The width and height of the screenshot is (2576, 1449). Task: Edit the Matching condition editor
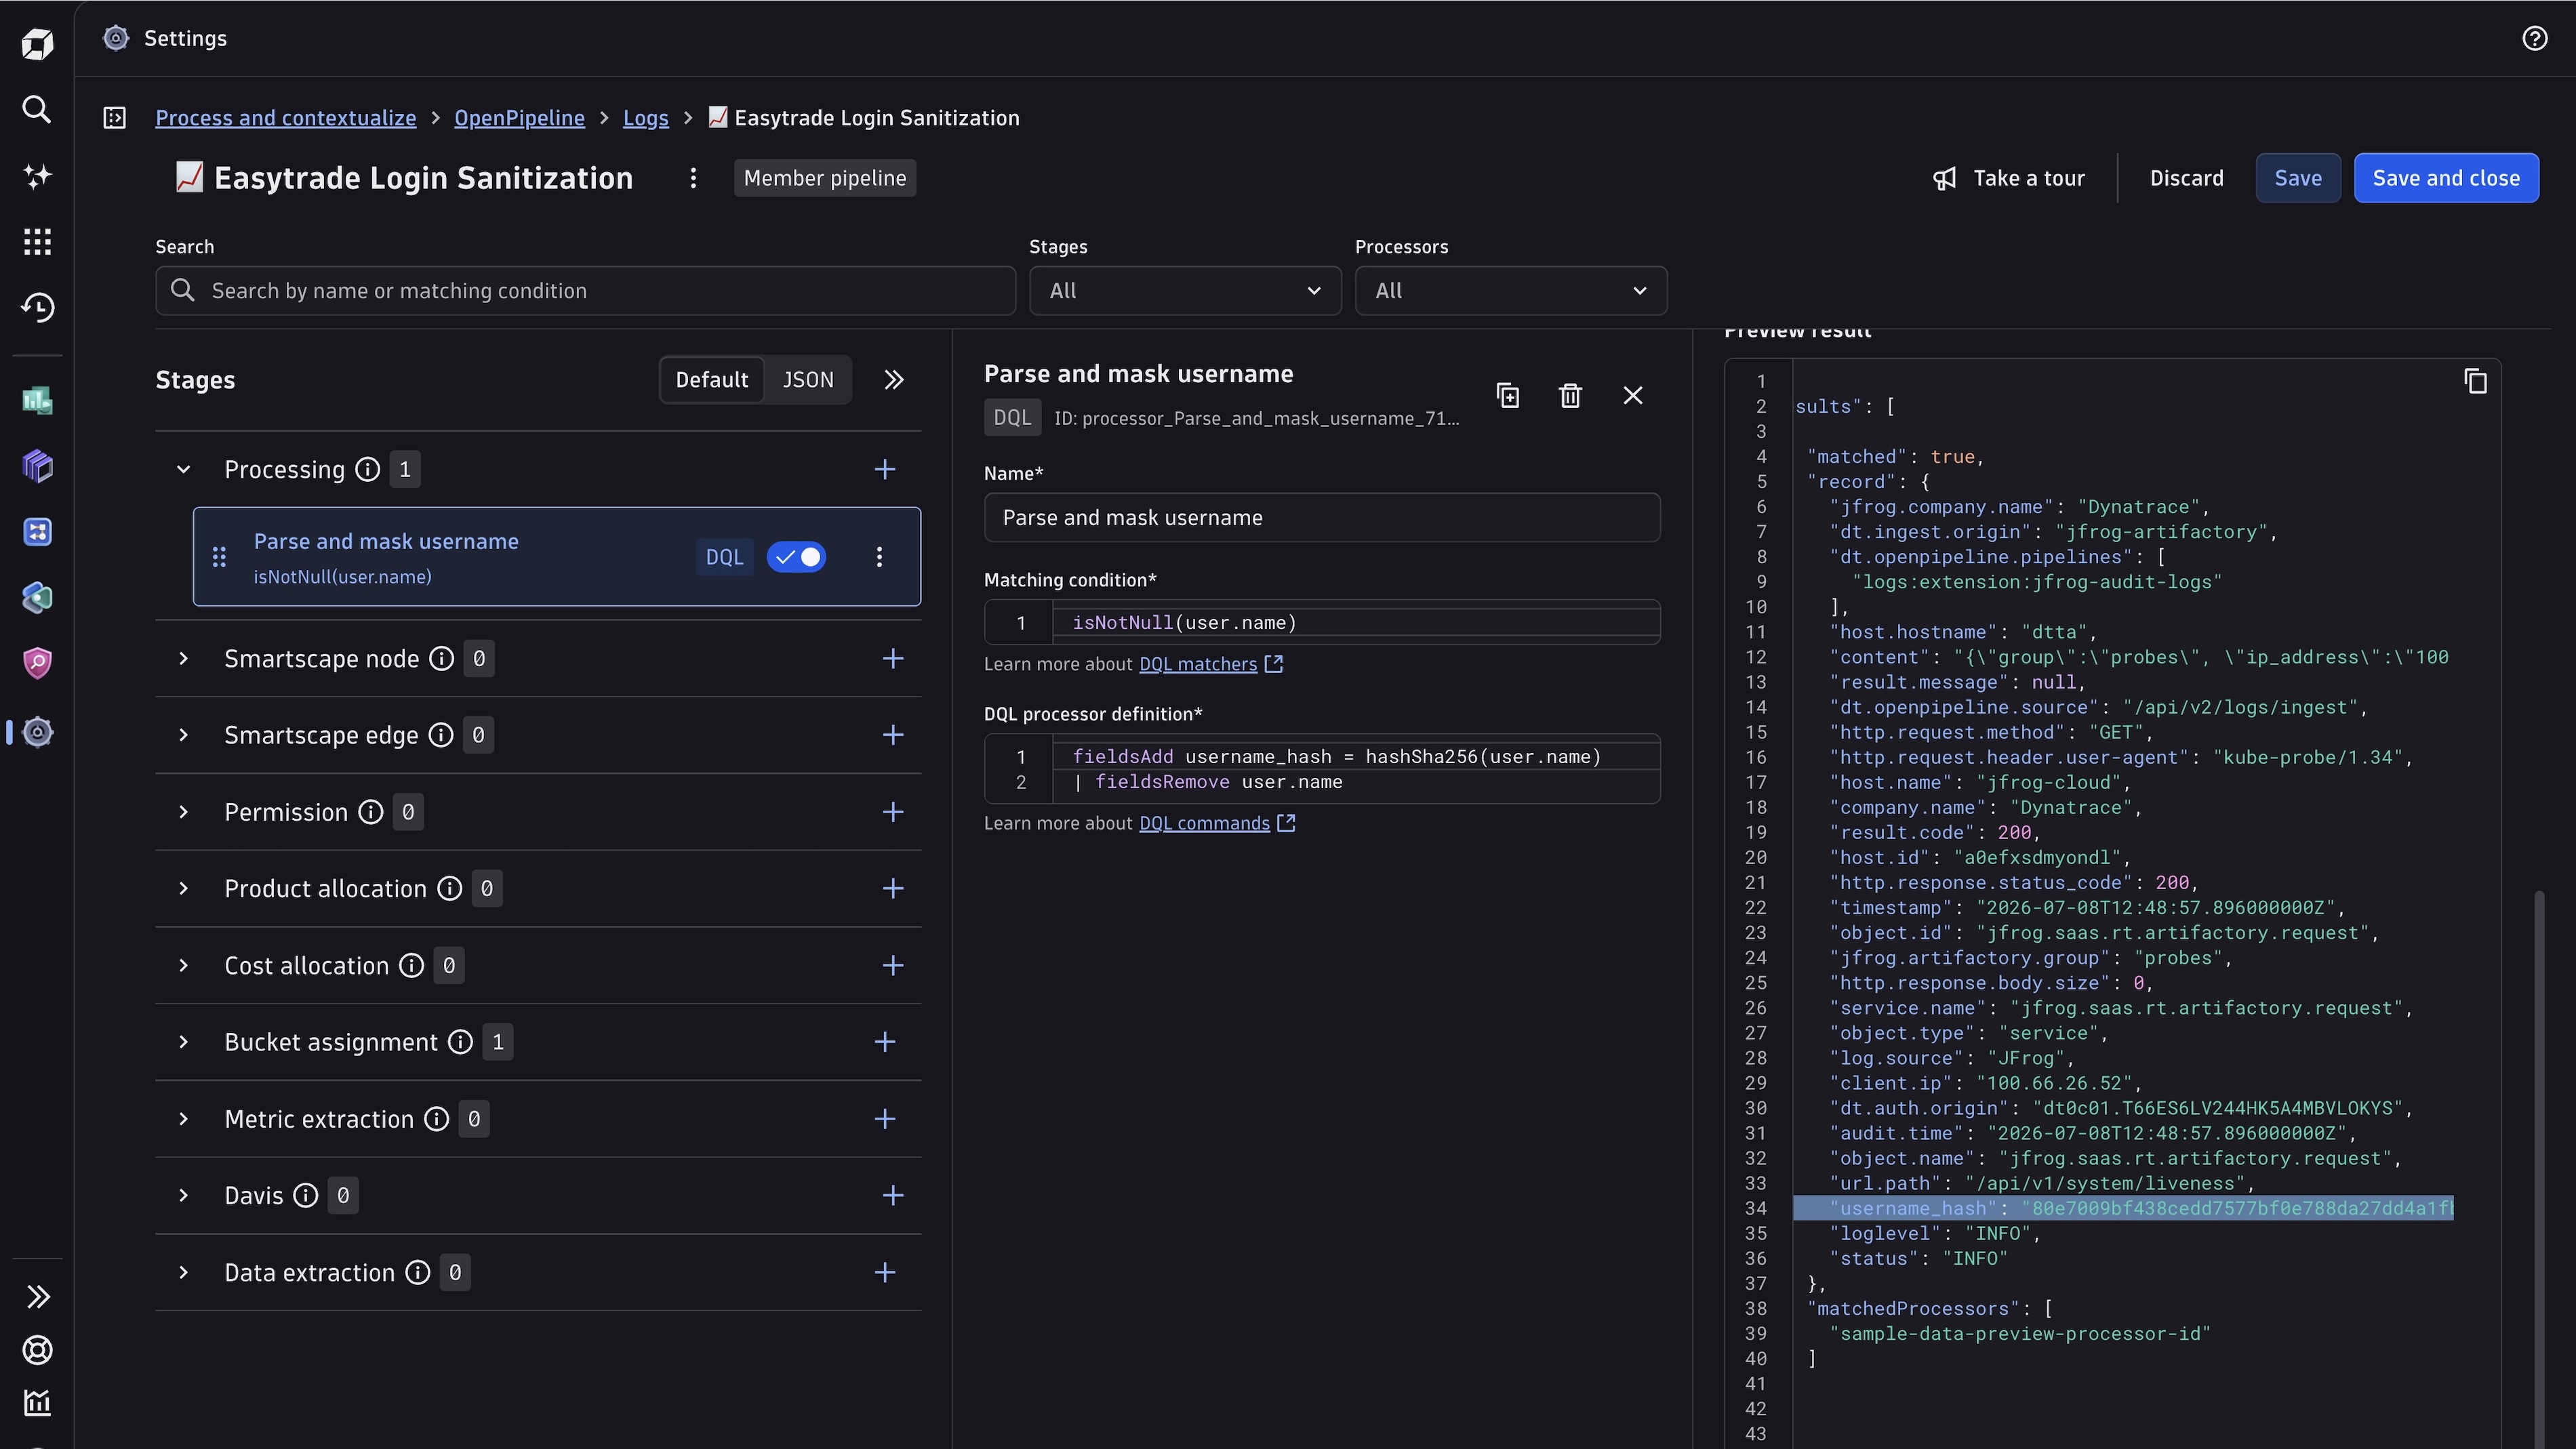1321,622
